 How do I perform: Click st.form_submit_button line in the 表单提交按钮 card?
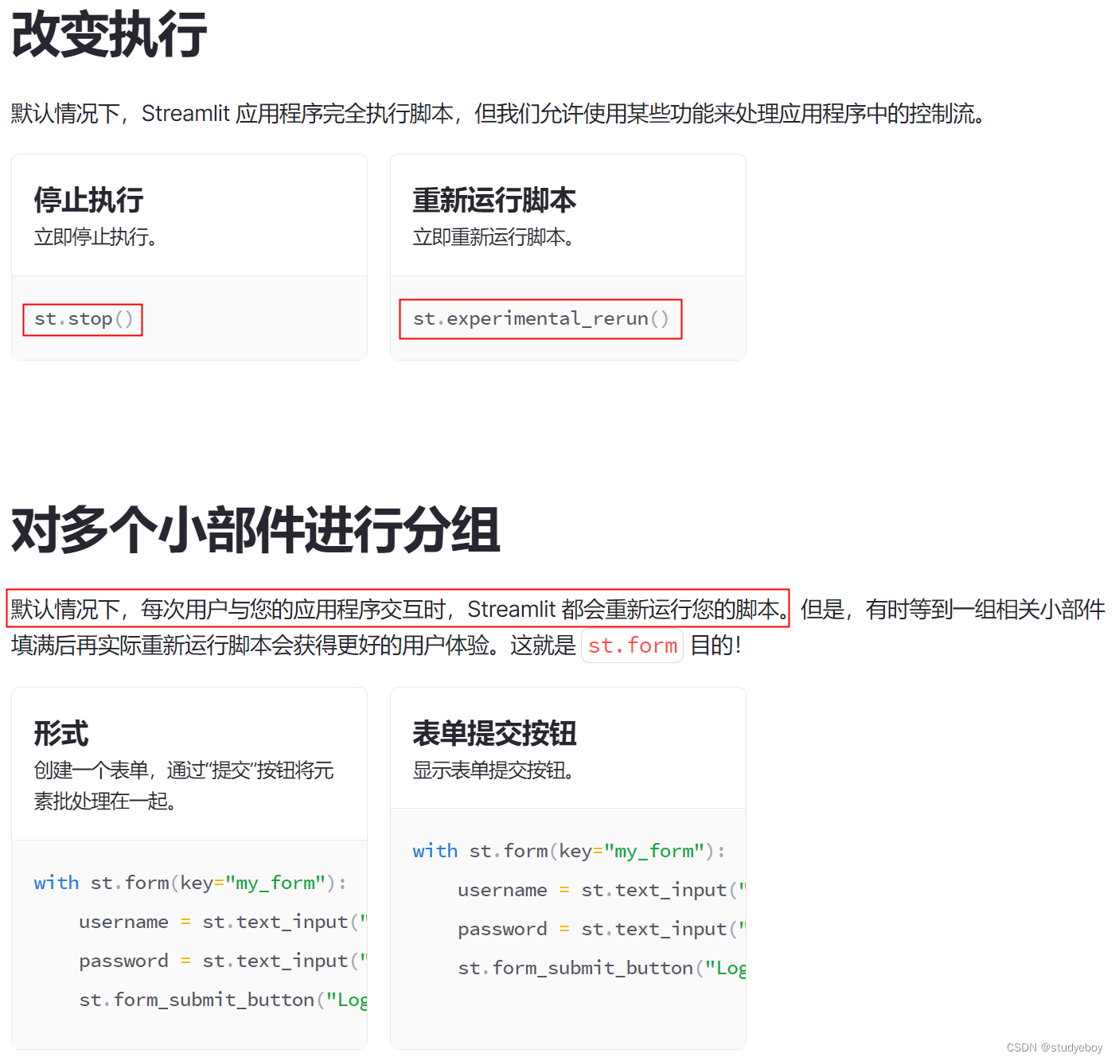pos(602,968)
